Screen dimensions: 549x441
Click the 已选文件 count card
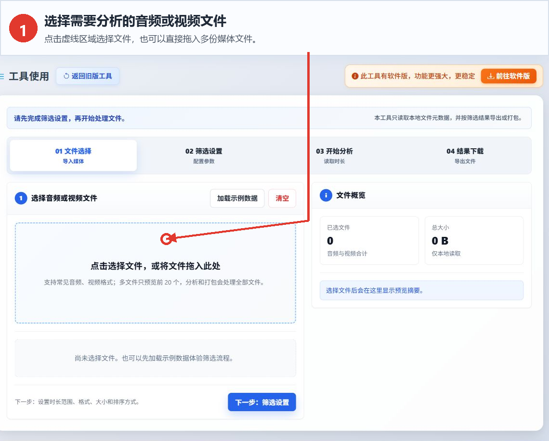point(369,240)
